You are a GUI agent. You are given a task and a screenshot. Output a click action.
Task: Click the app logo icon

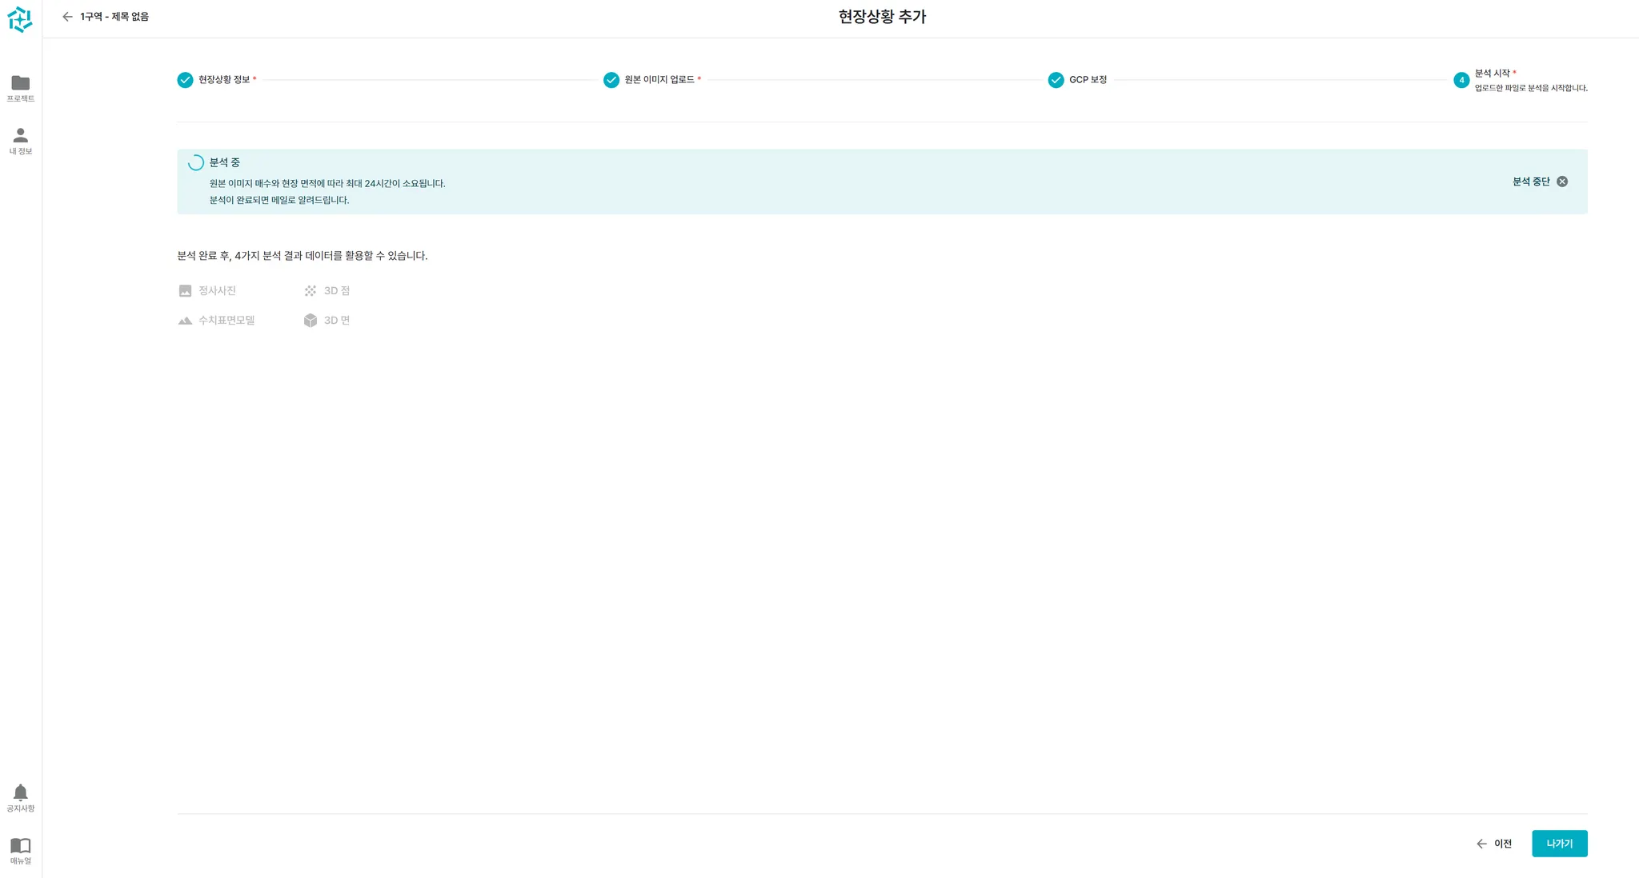pyautogui.click(x=20, y=19)
